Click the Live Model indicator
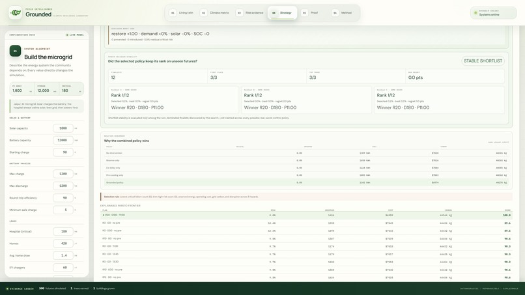The image size is (525, 295). click(x=75, y=35)
